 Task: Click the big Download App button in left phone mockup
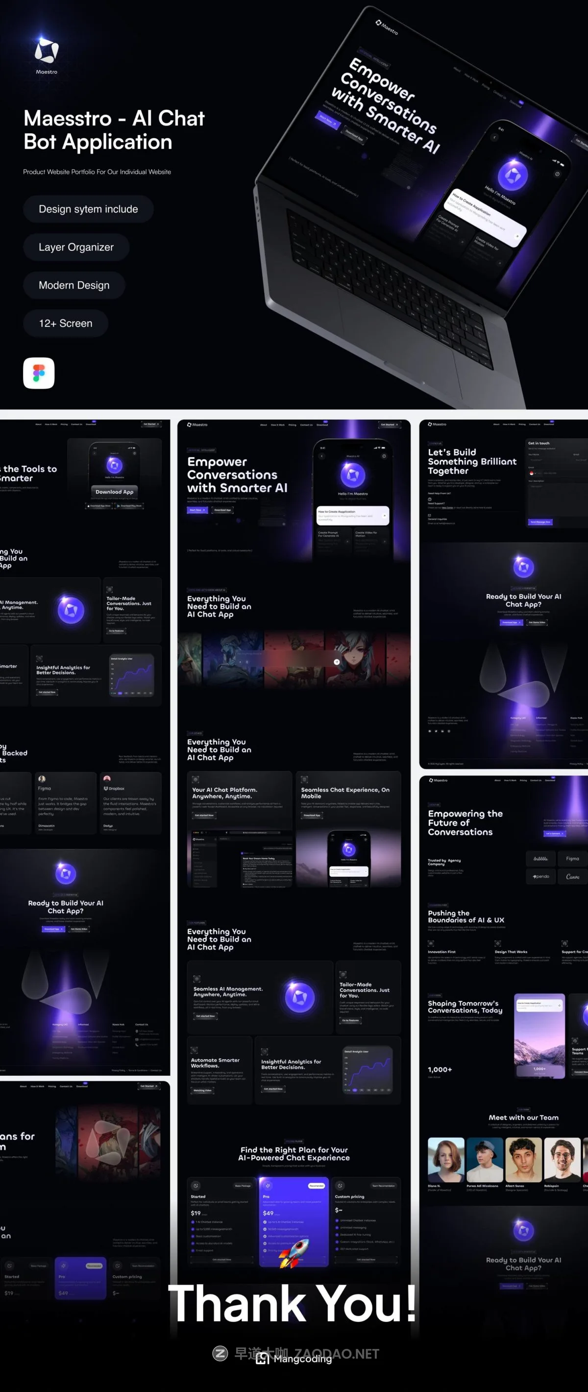click(114, 492)
